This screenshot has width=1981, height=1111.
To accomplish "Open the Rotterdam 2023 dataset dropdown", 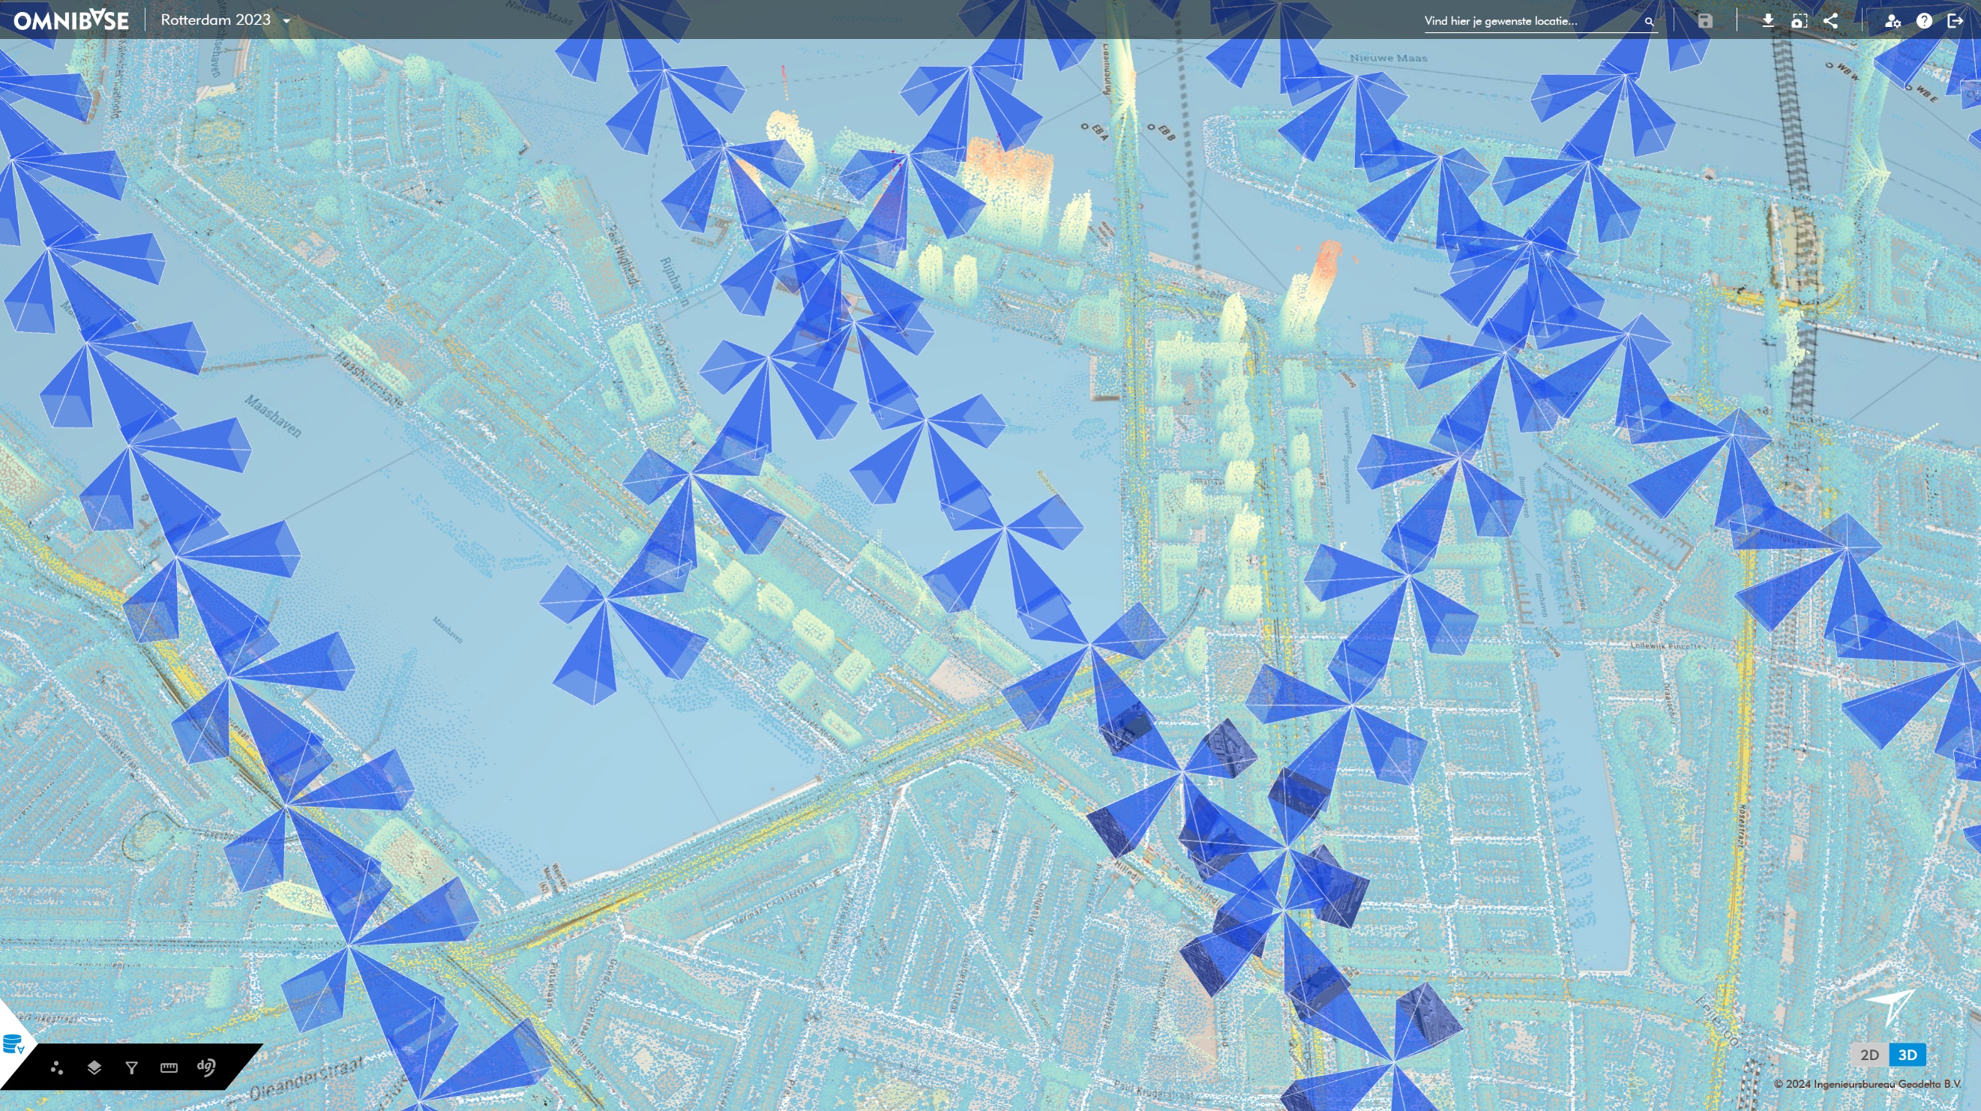I will point(226,20).
